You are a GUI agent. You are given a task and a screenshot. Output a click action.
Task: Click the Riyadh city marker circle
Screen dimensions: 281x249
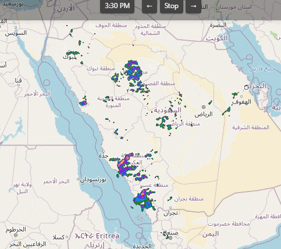204,107
